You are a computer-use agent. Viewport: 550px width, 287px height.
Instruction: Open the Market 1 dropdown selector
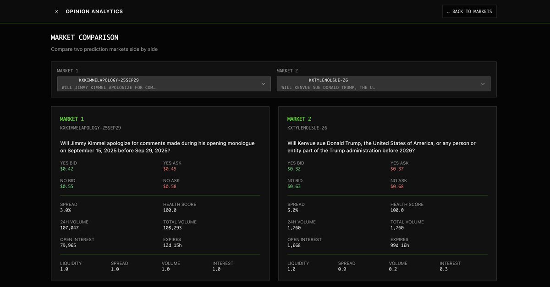tap(164, 84)
